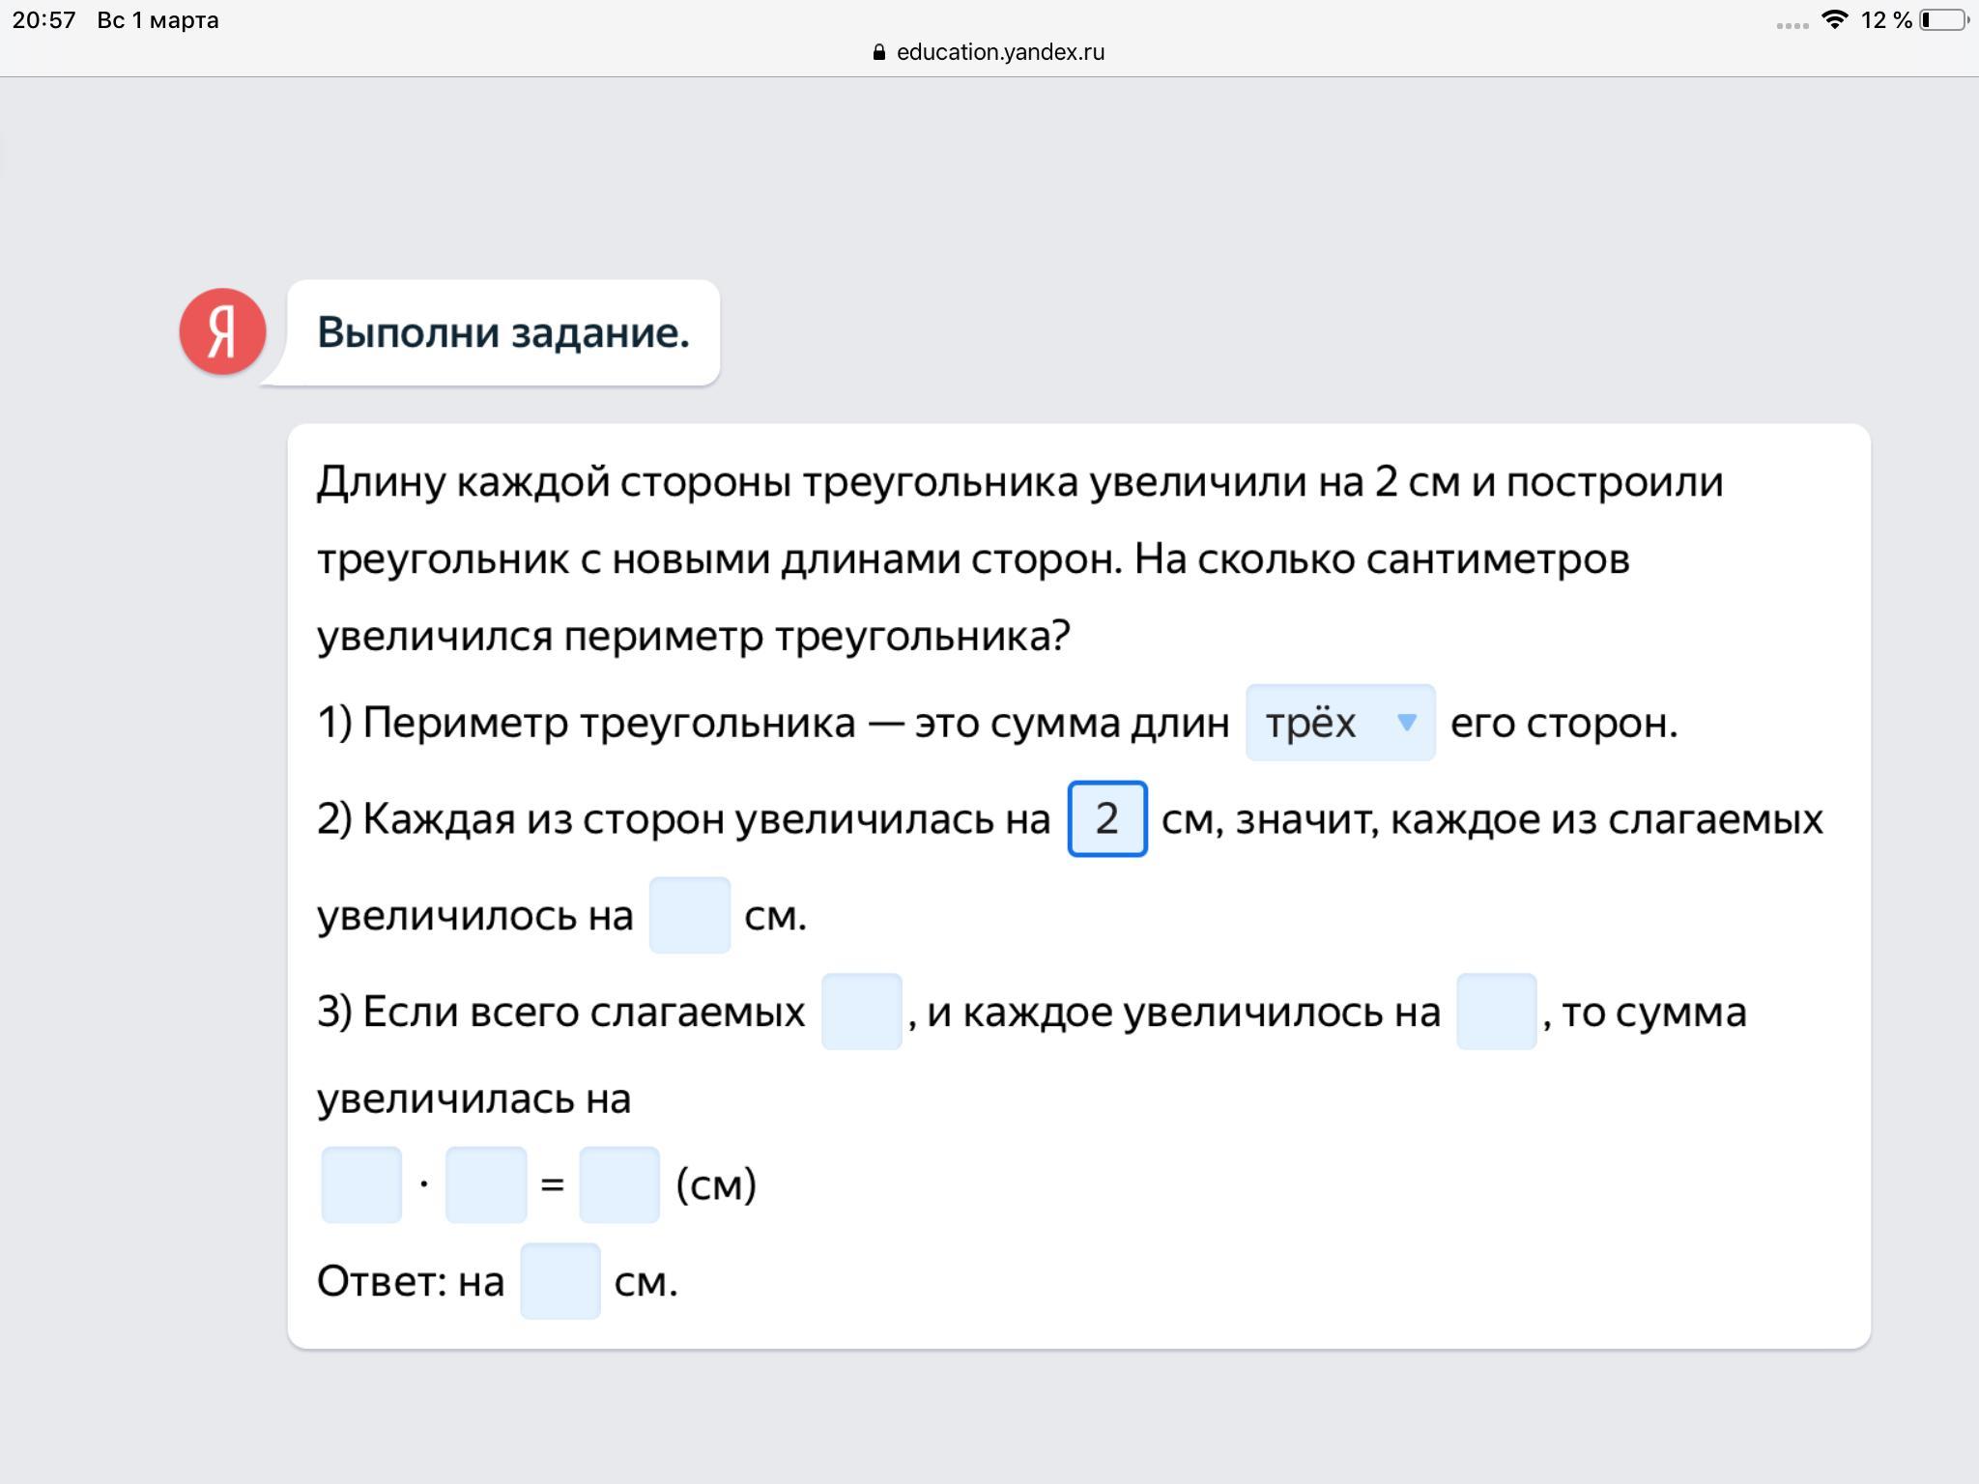The image size is (1979, 1484).
Task: Click the first multiplier field of the equation
Action: click(x=361, y=1184)
